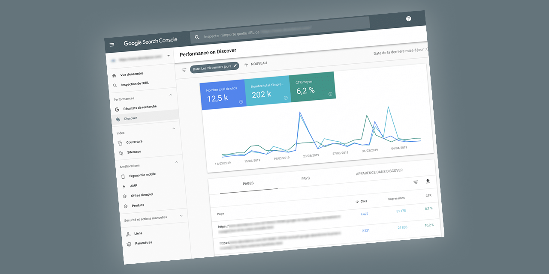549x274 pixels.
Task: Click the search magnifier icon in top bar
Action: click(197, 37)
